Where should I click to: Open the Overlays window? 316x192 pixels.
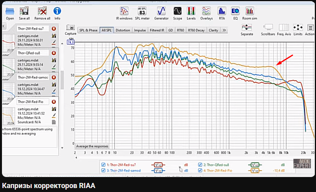[x=206, y=11]
